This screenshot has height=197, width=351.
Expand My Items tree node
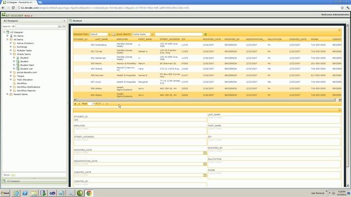7,36
